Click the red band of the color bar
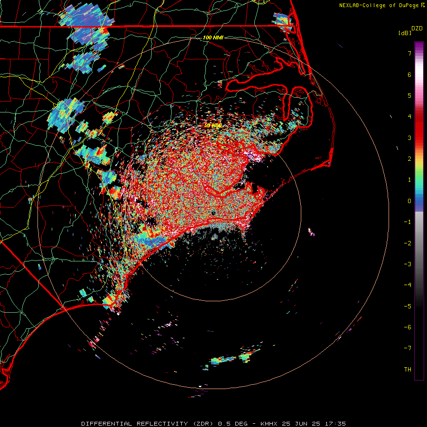The height and width of the screenshot is (427, 427). click(419, 128)
